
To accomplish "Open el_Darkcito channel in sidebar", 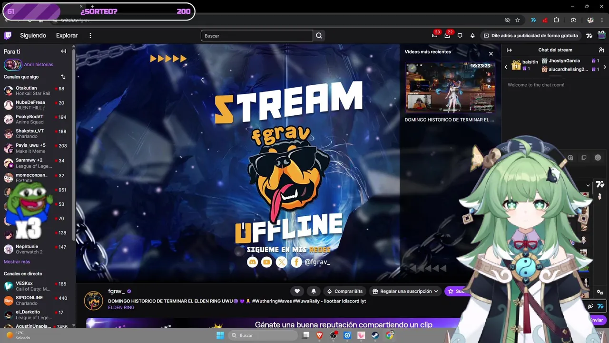I will point(37,314).
